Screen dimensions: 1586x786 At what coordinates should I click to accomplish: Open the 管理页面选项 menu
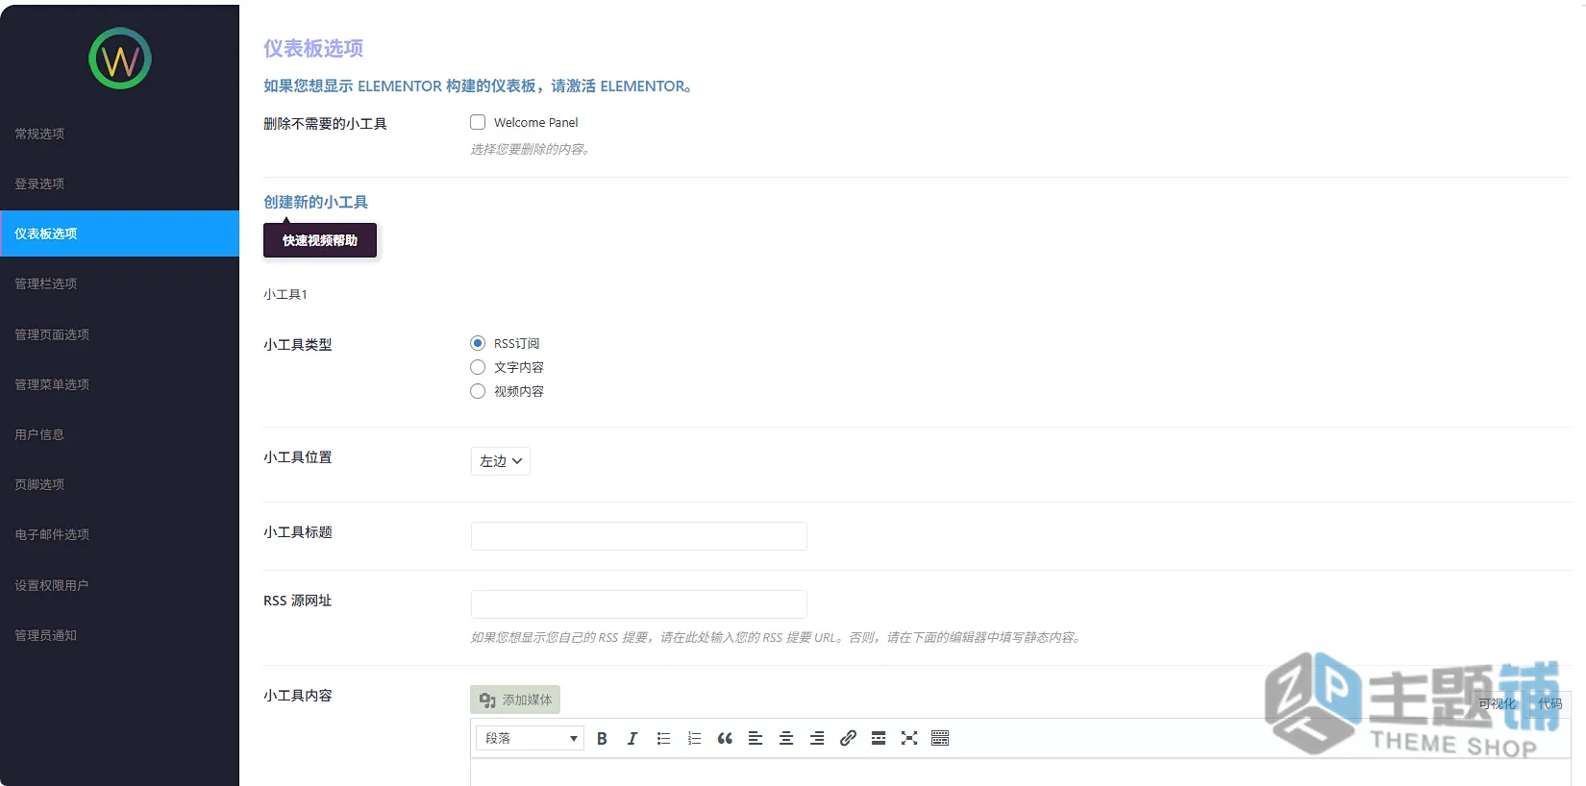[119, 334]
